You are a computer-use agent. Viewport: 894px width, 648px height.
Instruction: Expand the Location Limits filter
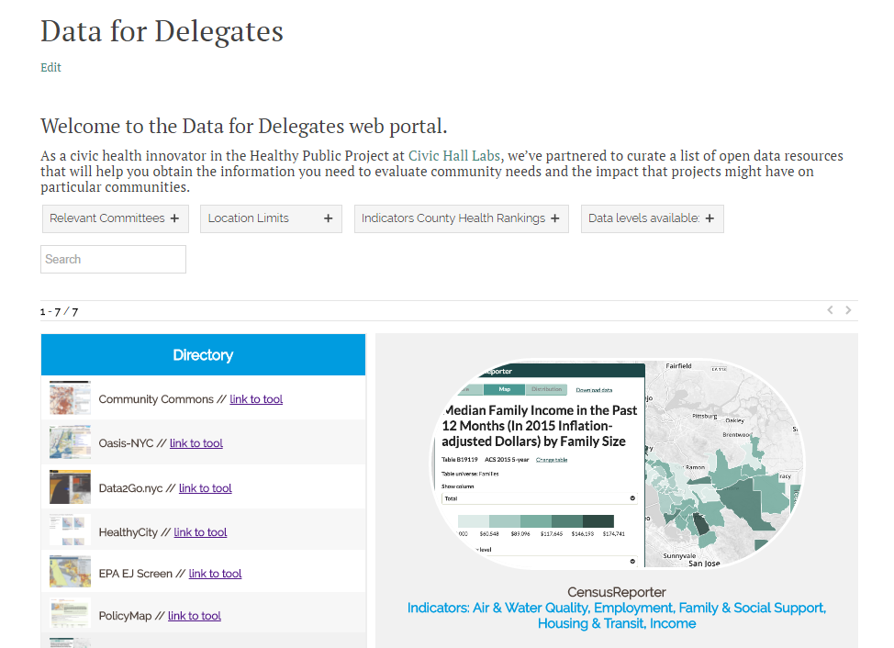[x=271, y=218]
